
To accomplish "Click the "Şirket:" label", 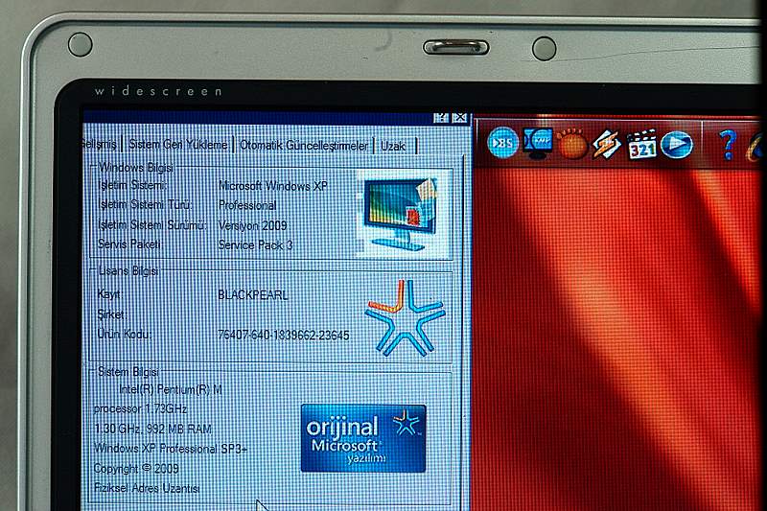I will 111,314.
